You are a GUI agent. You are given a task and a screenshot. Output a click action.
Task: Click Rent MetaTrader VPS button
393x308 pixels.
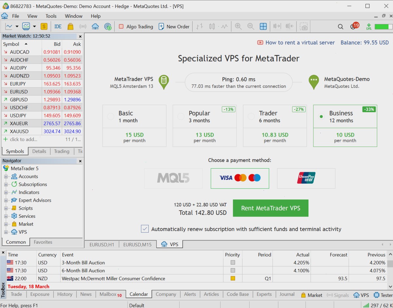pos(271,208)
